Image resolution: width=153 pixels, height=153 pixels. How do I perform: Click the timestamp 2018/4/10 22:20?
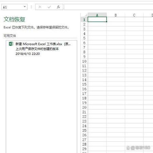point(28,54)
